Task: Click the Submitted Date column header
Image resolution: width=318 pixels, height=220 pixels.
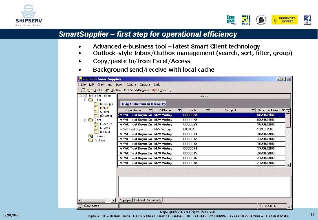Action: tap(271, 110)
